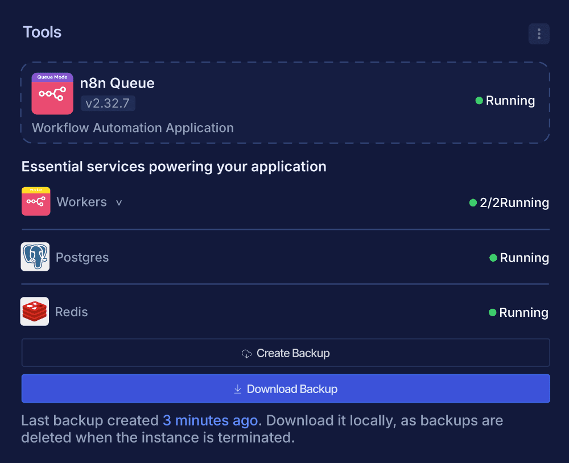
Task: Click the Redis Running status
Action: [x=518, y=312]
